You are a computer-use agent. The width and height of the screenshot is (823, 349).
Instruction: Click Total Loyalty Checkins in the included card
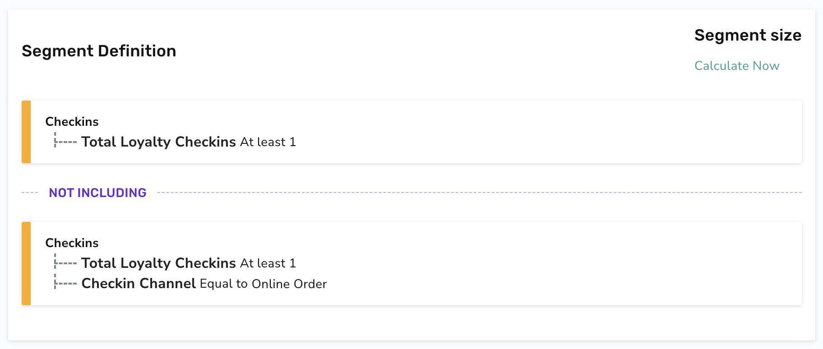point(158,142)
